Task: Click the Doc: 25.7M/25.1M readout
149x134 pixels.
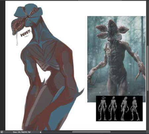Action: point(22,132)
